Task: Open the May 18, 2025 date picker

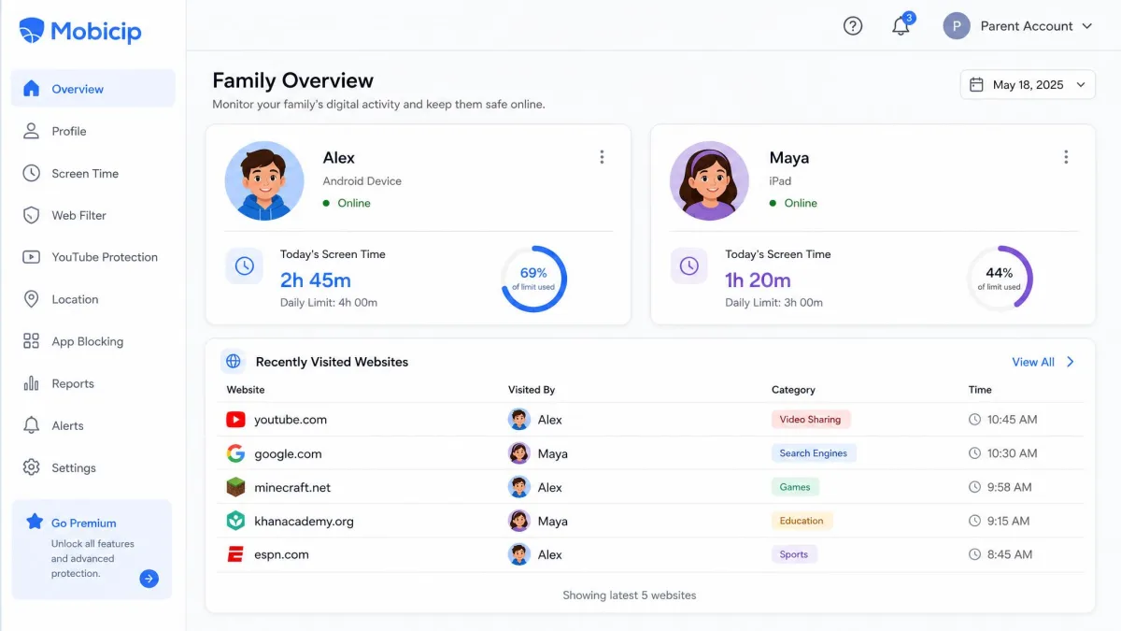Action: [x=1028, y=85]
